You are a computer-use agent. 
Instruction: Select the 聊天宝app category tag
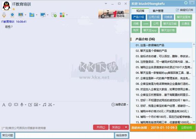[x=150, y=30]
